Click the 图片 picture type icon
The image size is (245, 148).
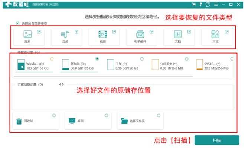(x=27, y=34)
